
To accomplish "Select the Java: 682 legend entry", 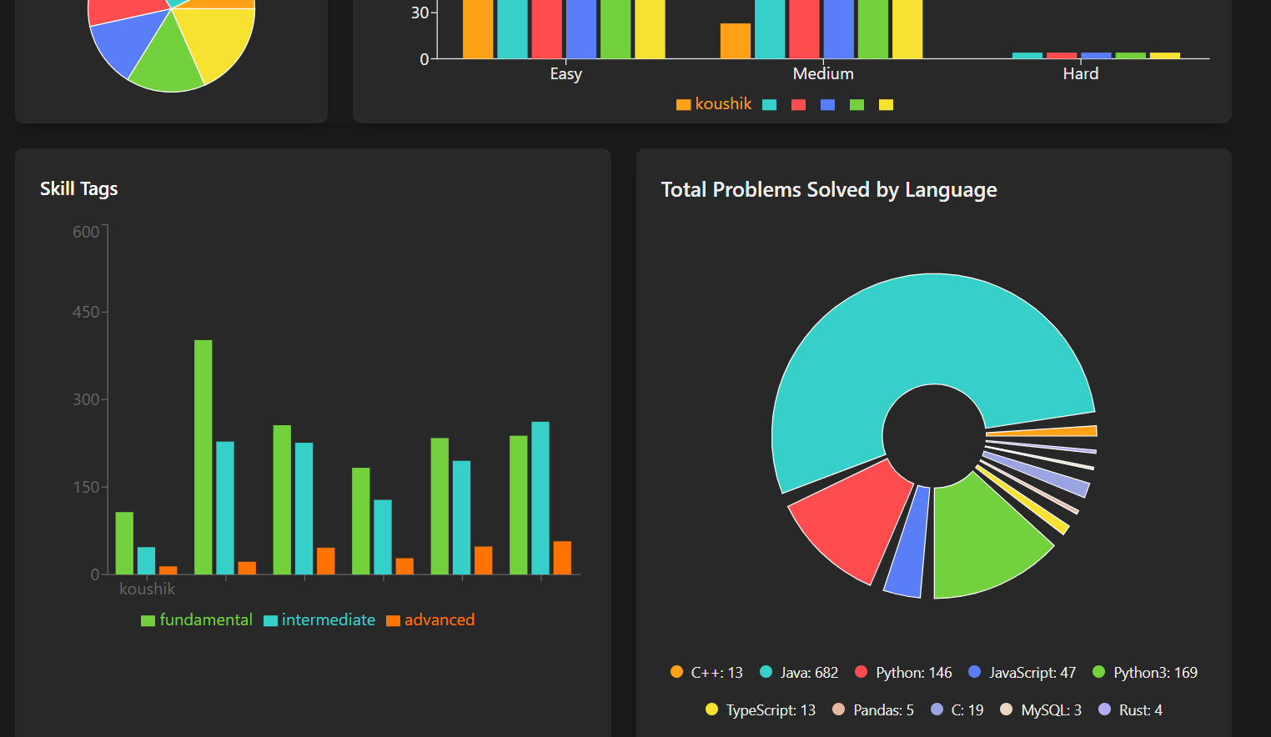I will [799, 673].
